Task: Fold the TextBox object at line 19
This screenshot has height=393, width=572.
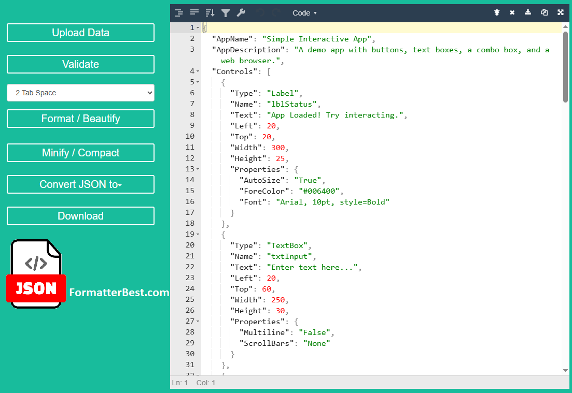Action: point(198,235)
